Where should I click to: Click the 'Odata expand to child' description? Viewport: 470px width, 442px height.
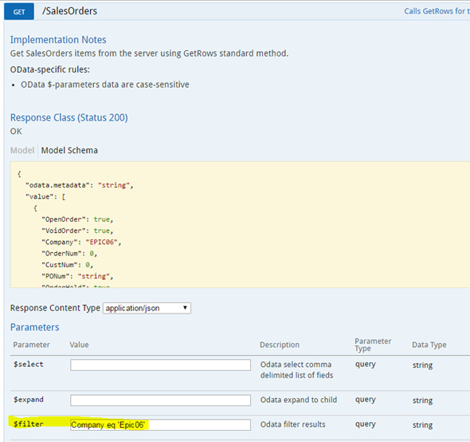coord(299,400)
